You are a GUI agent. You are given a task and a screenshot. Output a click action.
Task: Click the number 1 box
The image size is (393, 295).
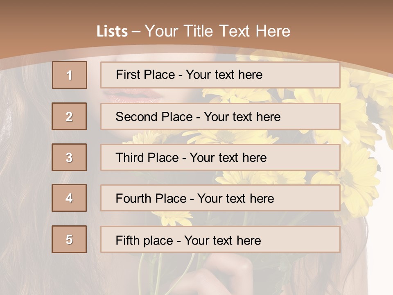pos(69,75)
